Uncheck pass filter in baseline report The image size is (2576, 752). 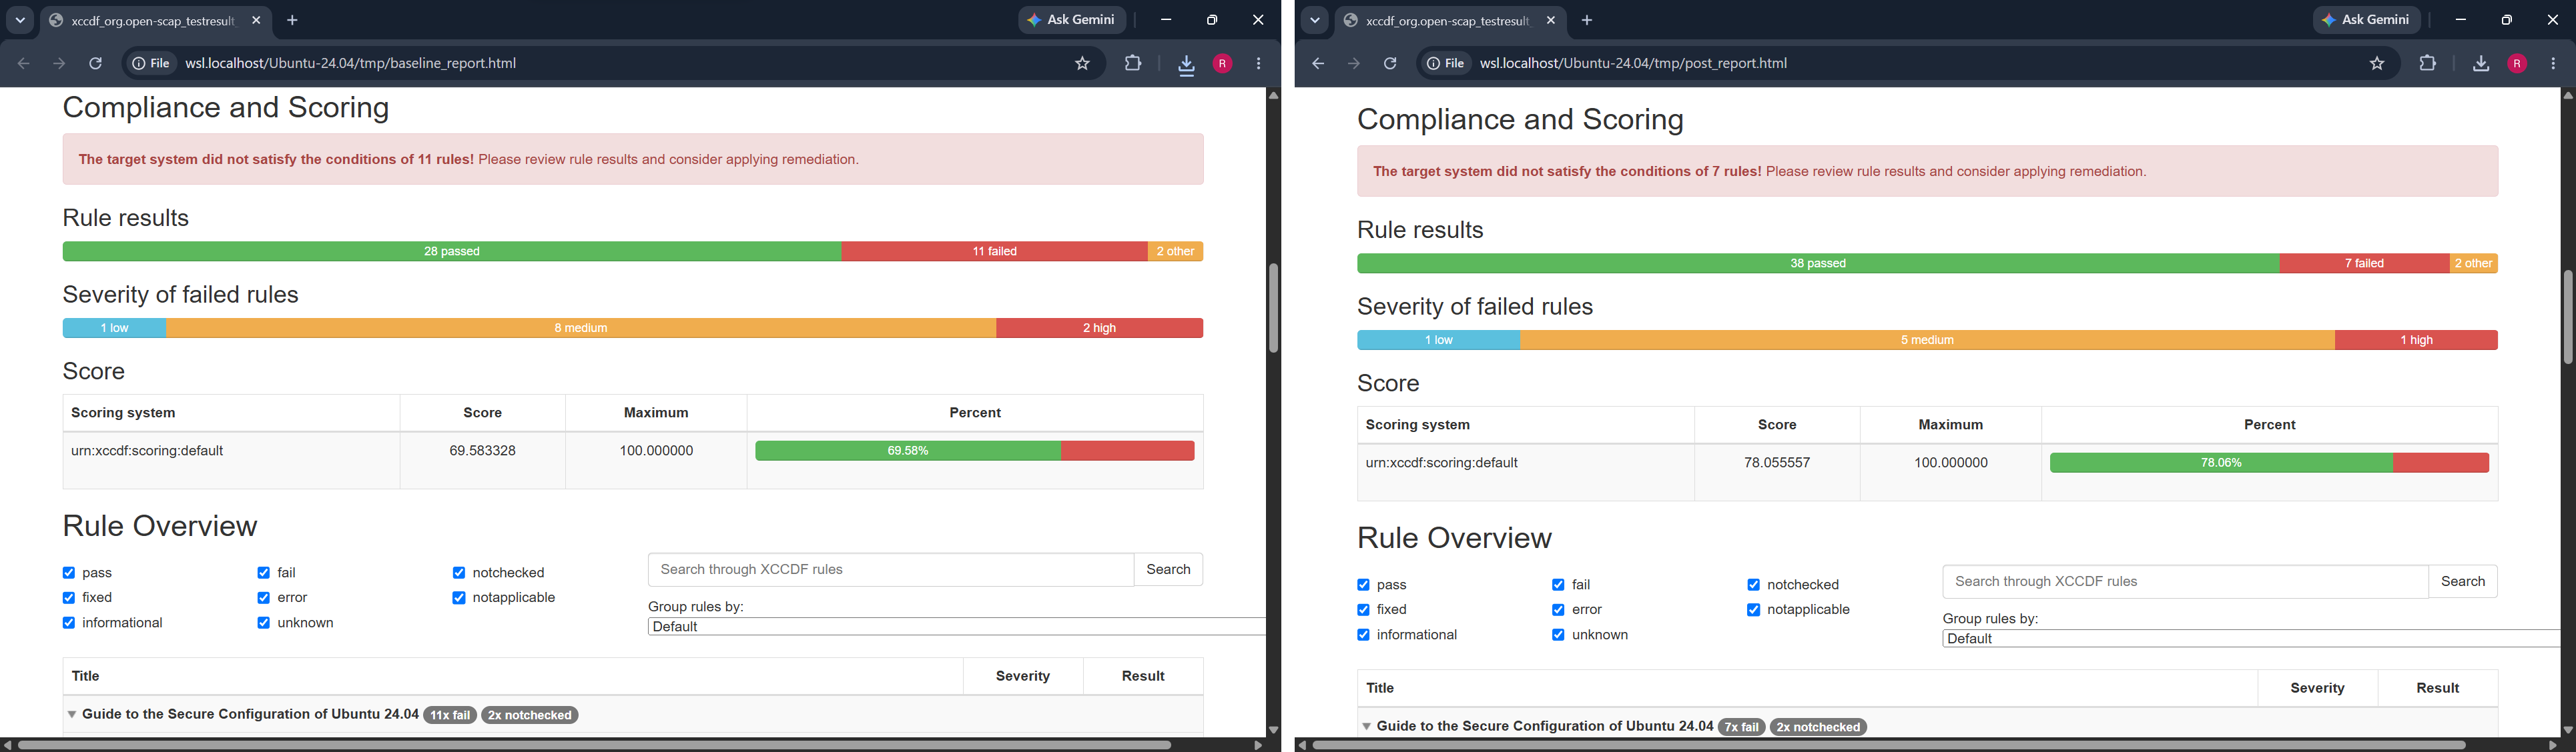pos(69,572)
